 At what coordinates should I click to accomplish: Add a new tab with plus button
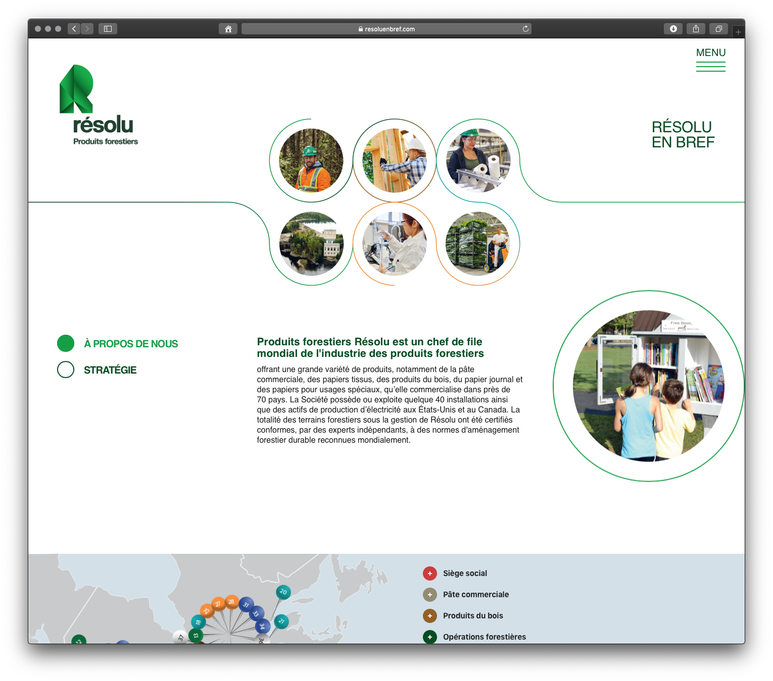[738, 32]
